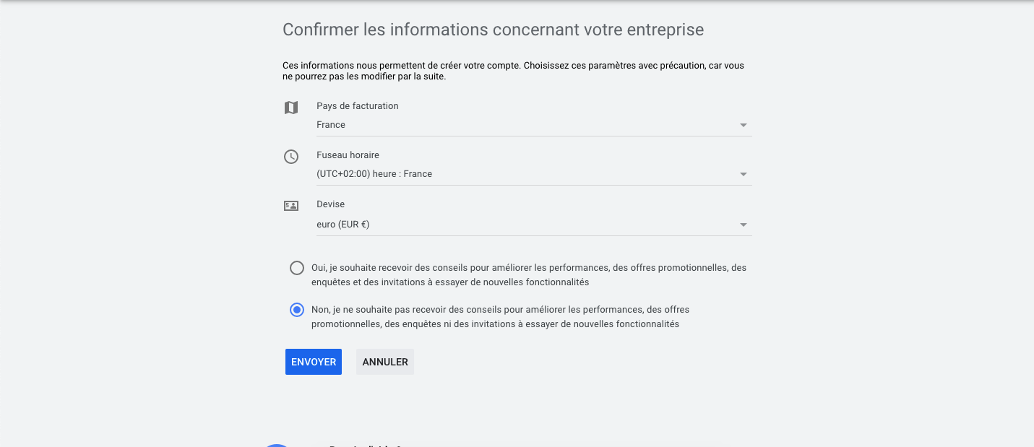Click the 'Confirmer les informations' page heading

pyautogui.click(x=493, y=30)
